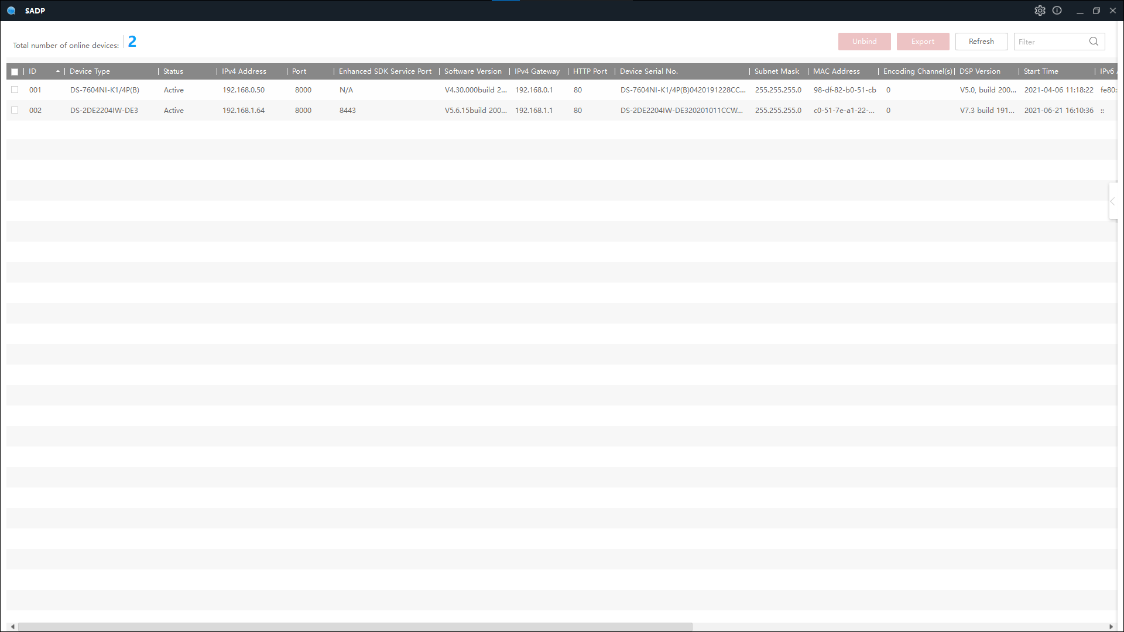Screen dimensions: 1124x632
Task: Click the search magnifier icon
Action: [1094, 42]
